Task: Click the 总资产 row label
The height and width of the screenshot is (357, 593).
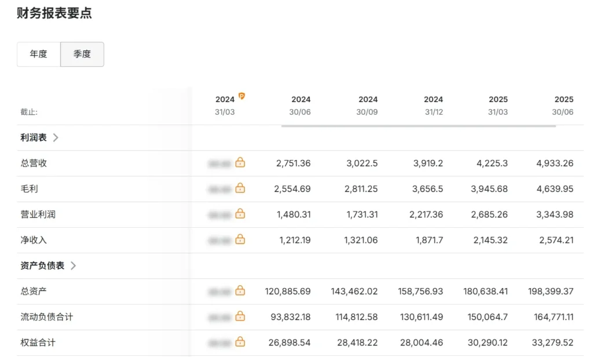Action: click(x=34, y=291)
